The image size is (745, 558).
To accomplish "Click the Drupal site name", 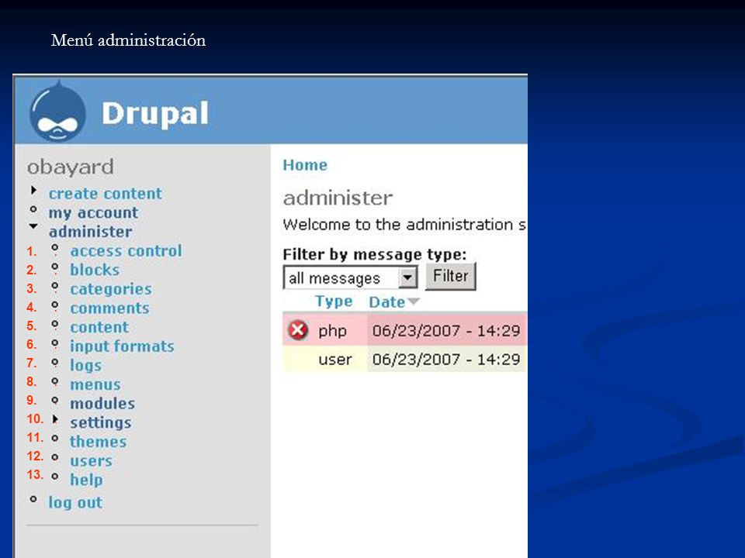I will tap(155, 113).
